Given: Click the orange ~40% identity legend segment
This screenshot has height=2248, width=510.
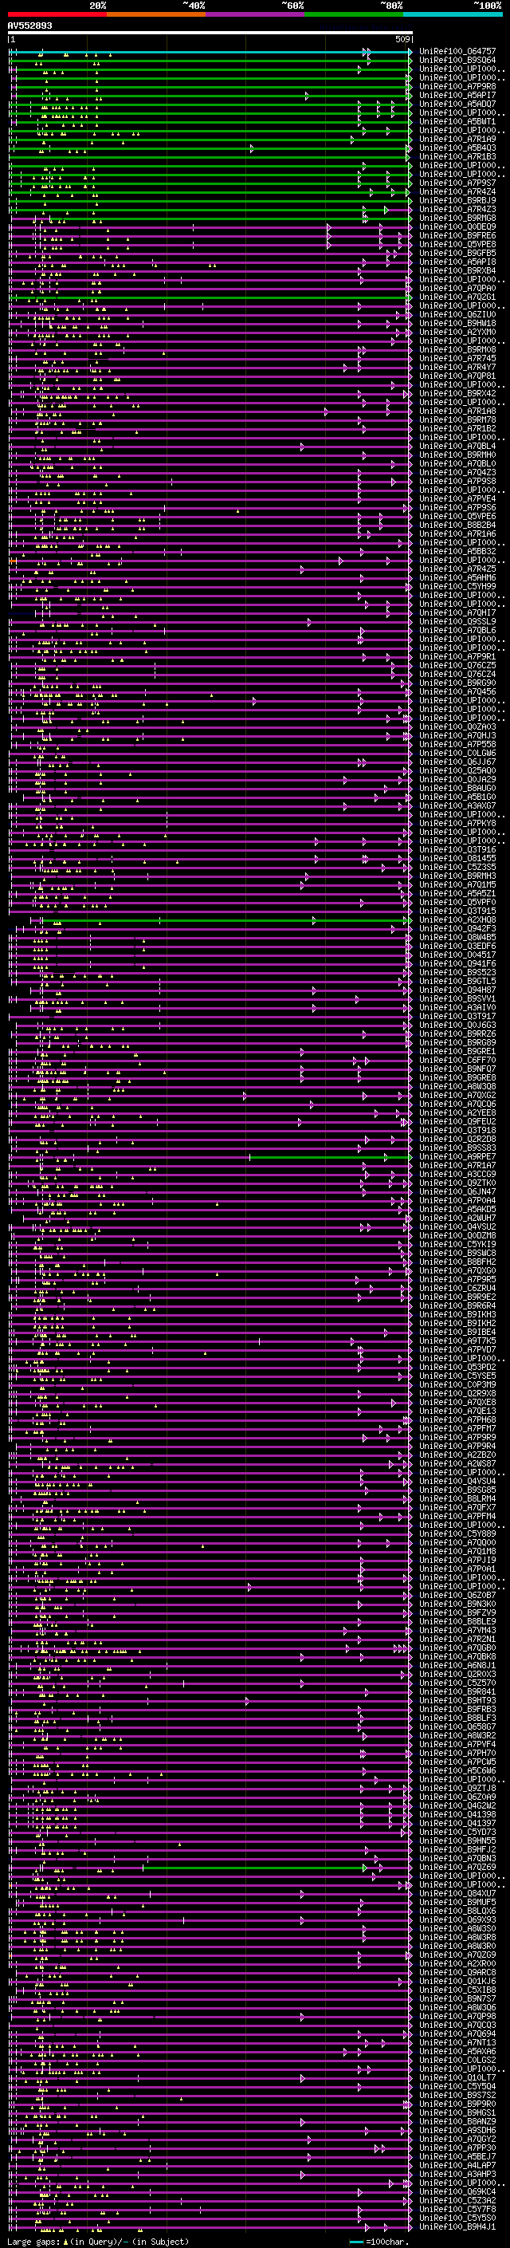Looking at the screenshot, I should [x=156, y=14].
